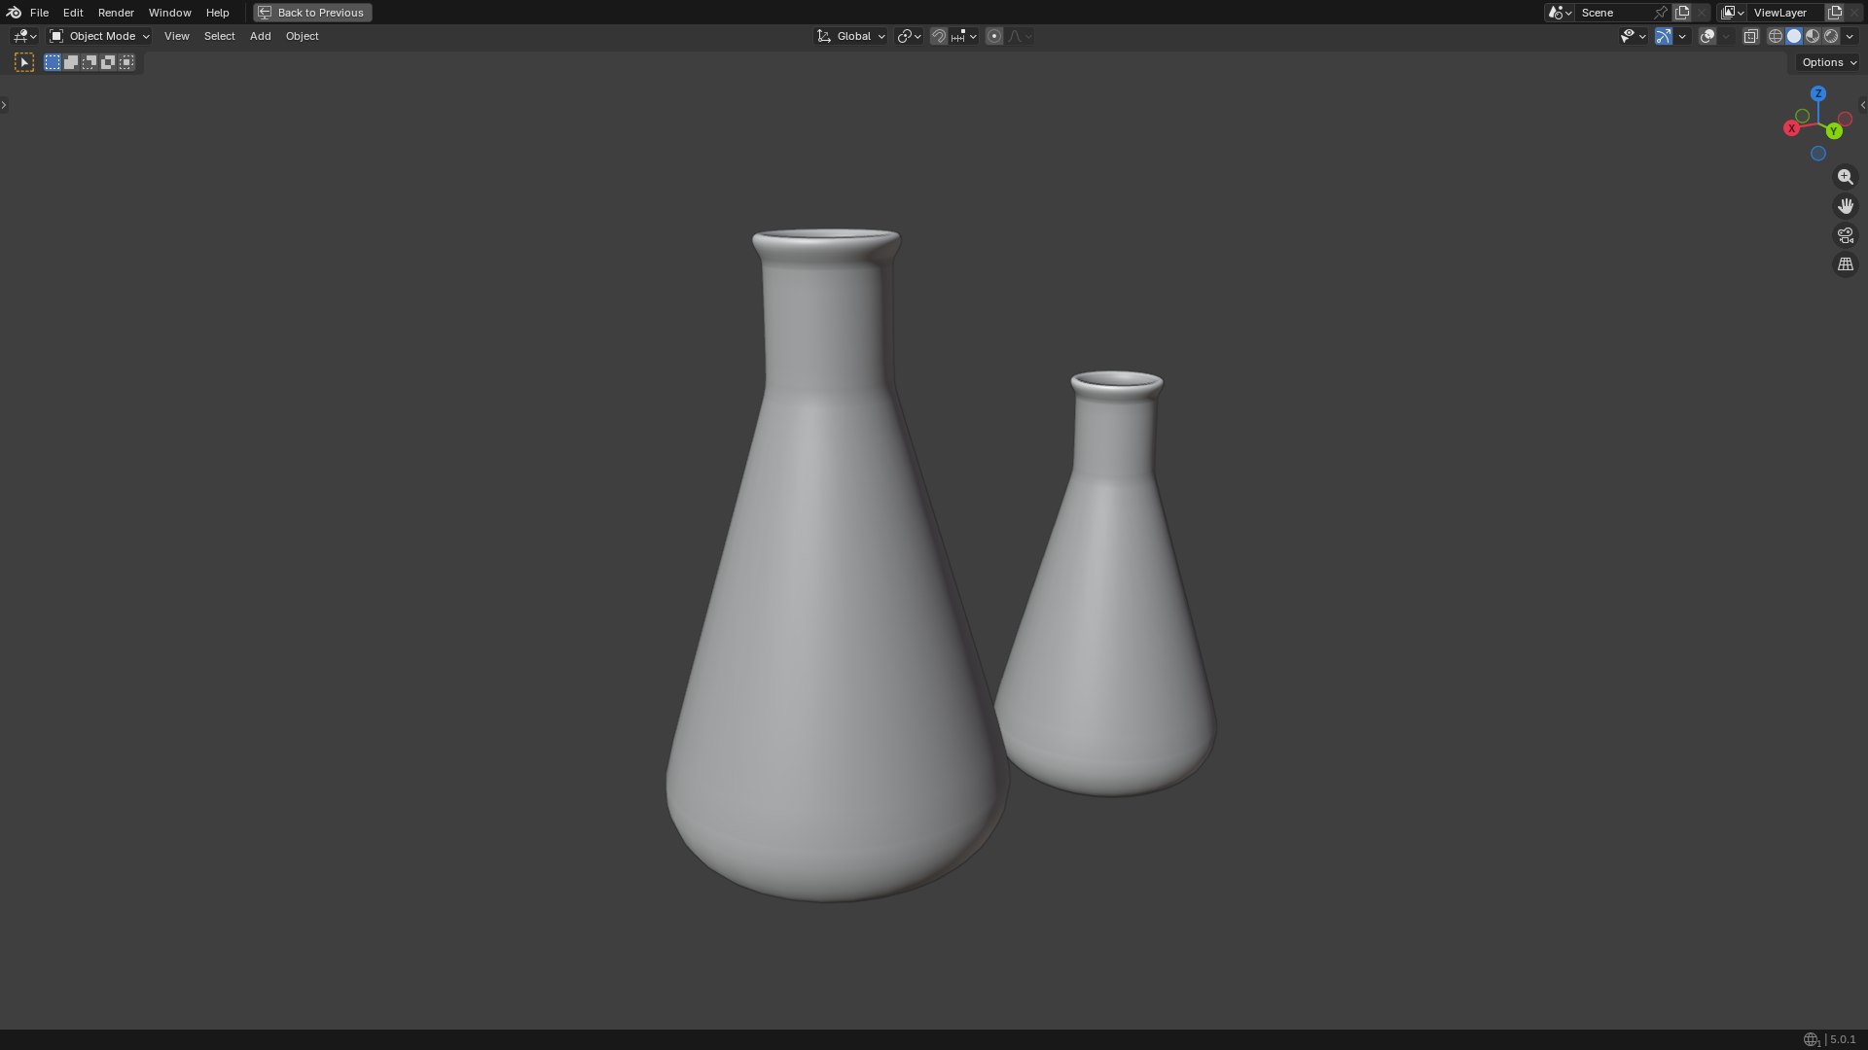This screenshot has width=1868, height=1050.
Task: Choose the Extend selection mode
Action: 71,62
